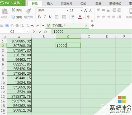The width and height of the screenshot is (132, 115).
Task: Increase font size with A+ icon
Action: pos(86,10)
